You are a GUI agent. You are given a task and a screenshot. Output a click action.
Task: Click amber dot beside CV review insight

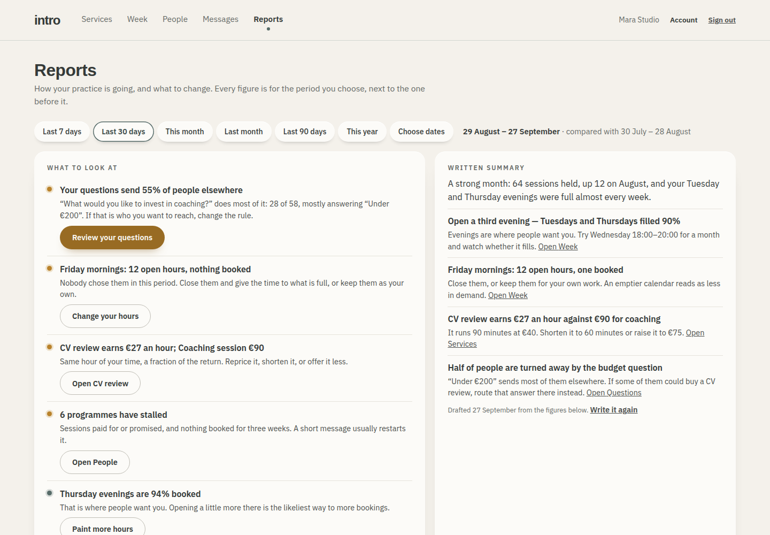pos(50,347)
